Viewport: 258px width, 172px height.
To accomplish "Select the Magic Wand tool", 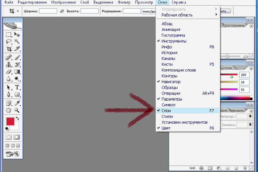I will [17, 41].
